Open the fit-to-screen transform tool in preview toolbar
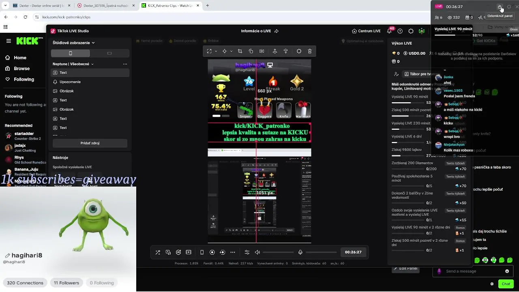The width and height of the screenshot is (519, 292). pyautogui.click(x=209, y=51)
